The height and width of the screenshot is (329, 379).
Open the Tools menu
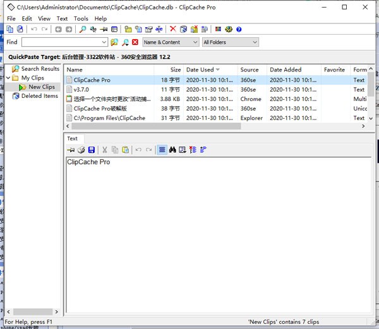[81, 19]
